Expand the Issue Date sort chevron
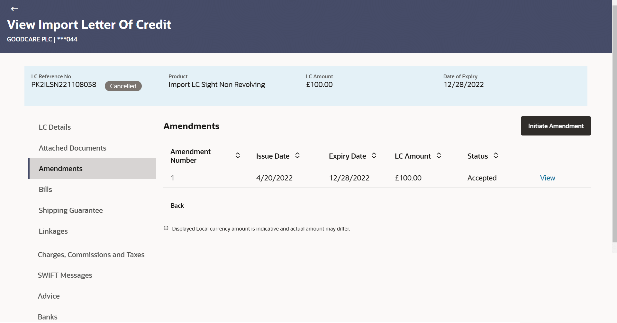Viewport: 617px width, 323px height. [297, 155]
